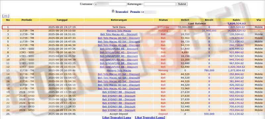Click the Keterangan column header
Image resolution: width=265 pixels, height=119 pixels.
(119, 20)
